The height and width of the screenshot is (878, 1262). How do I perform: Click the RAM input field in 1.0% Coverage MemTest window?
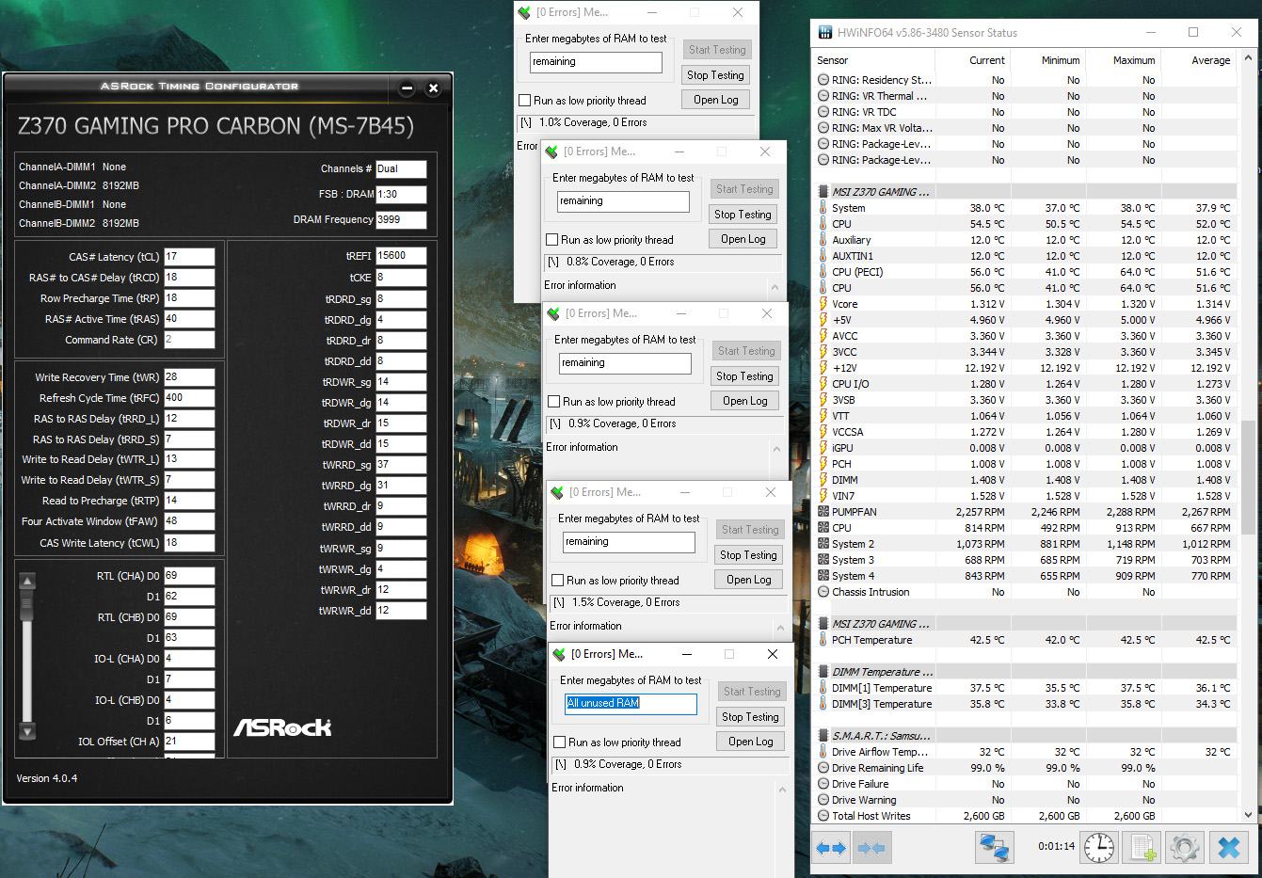pos(596,62)
